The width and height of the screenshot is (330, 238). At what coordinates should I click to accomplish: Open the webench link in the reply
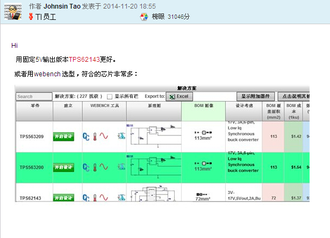pyautogui.click(x=47, y=74)
